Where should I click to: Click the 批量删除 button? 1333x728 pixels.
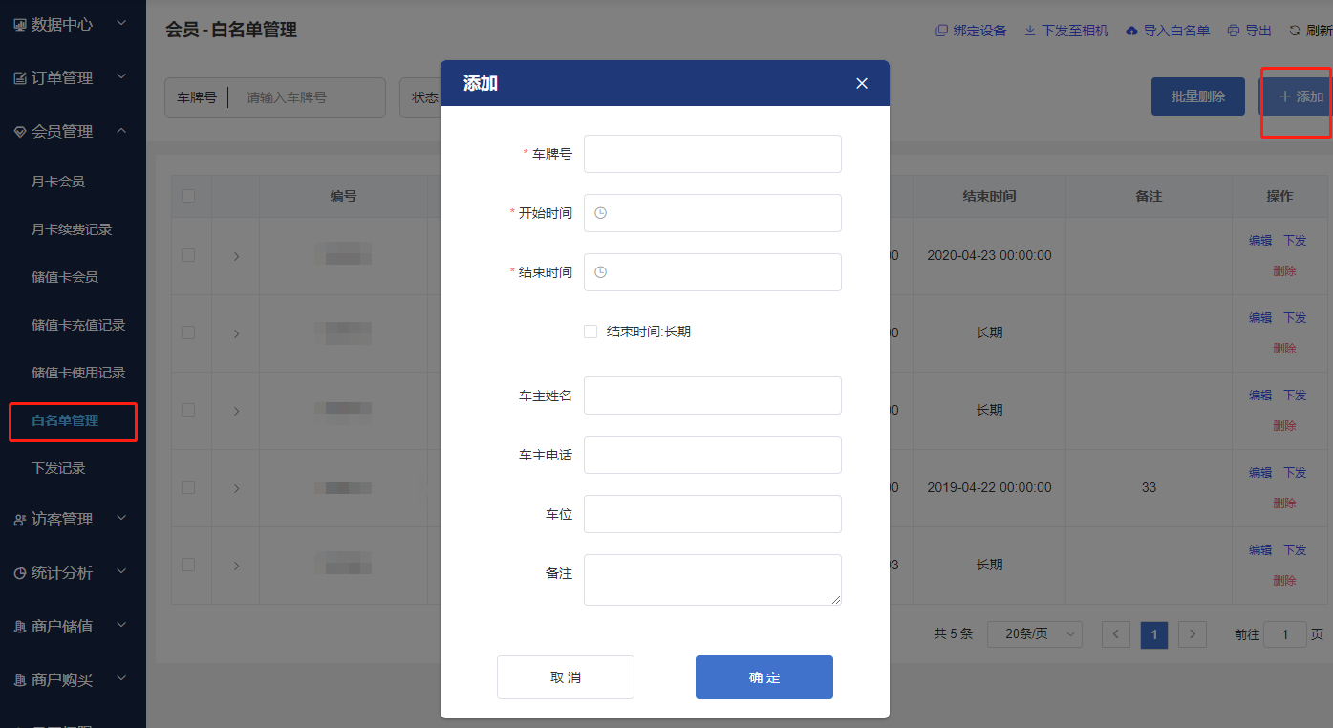tap(1198, 96)
